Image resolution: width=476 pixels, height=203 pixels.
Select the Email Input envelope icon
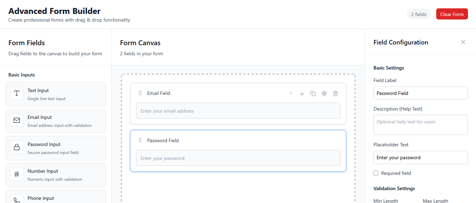(16, 121)
